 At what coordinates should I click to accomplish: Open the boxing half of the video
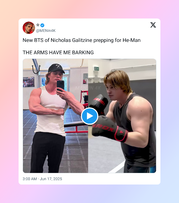pyautogui.click(x=122, y=116)
